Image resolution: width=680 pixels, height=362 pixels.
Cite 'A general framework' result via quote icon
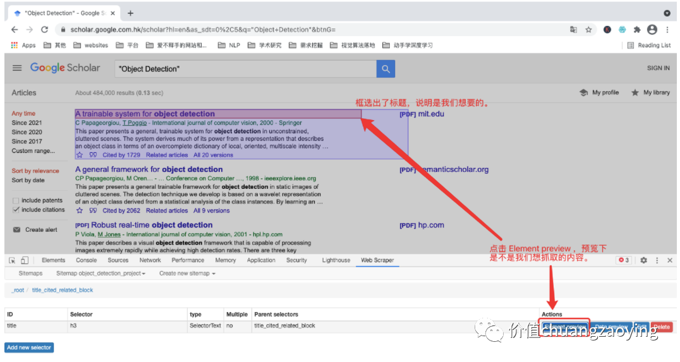pos(93,210)
